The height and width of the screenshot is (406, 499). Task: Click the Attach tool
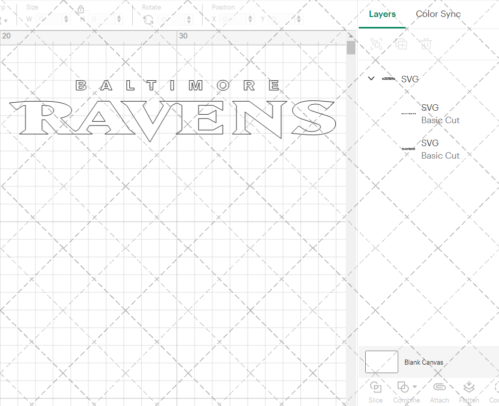[440, 392]
